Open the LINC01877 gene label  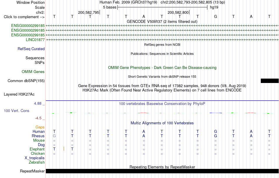[x=35, y=40]
